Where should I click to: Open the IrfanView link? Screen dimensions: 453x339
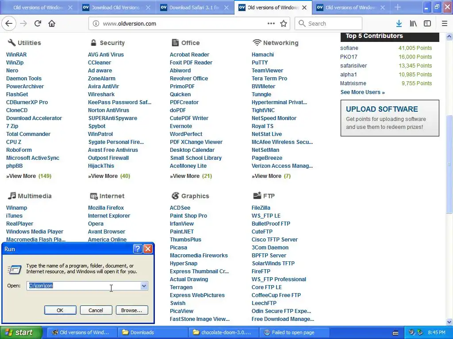point(182,223)
